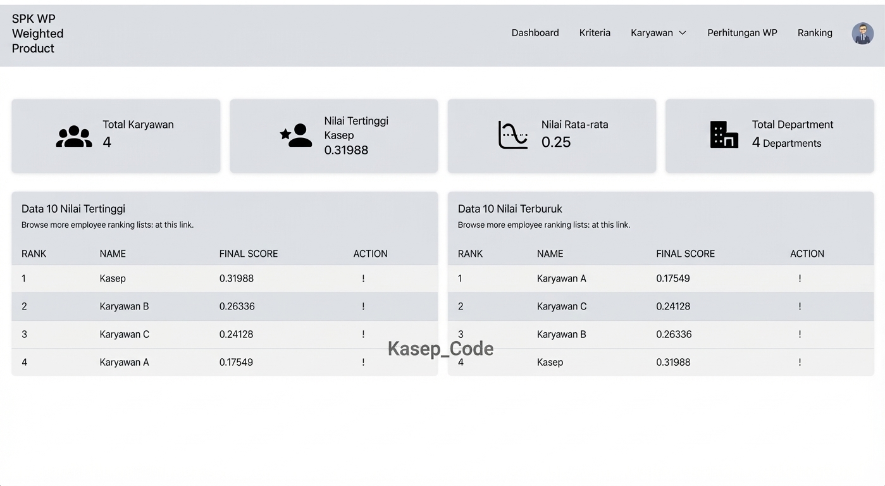Click Karyawan A's action icon in Nilai Tertinggi table
885x486 pixels.
tap(363, 362)
